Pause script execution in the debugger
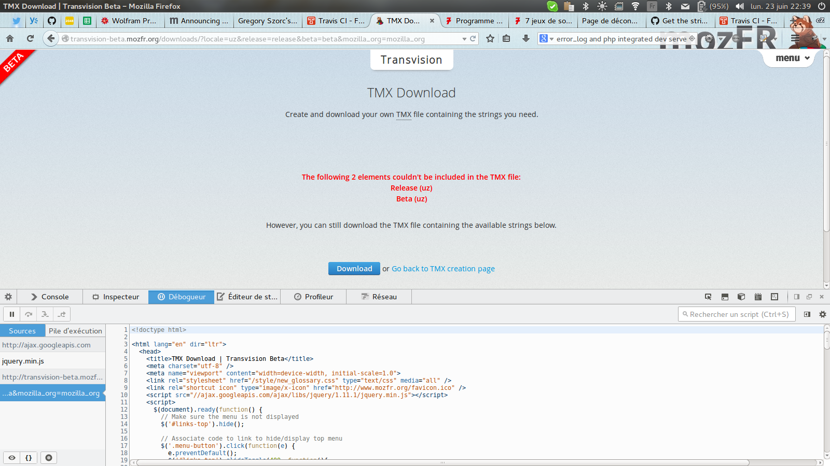 11,314
